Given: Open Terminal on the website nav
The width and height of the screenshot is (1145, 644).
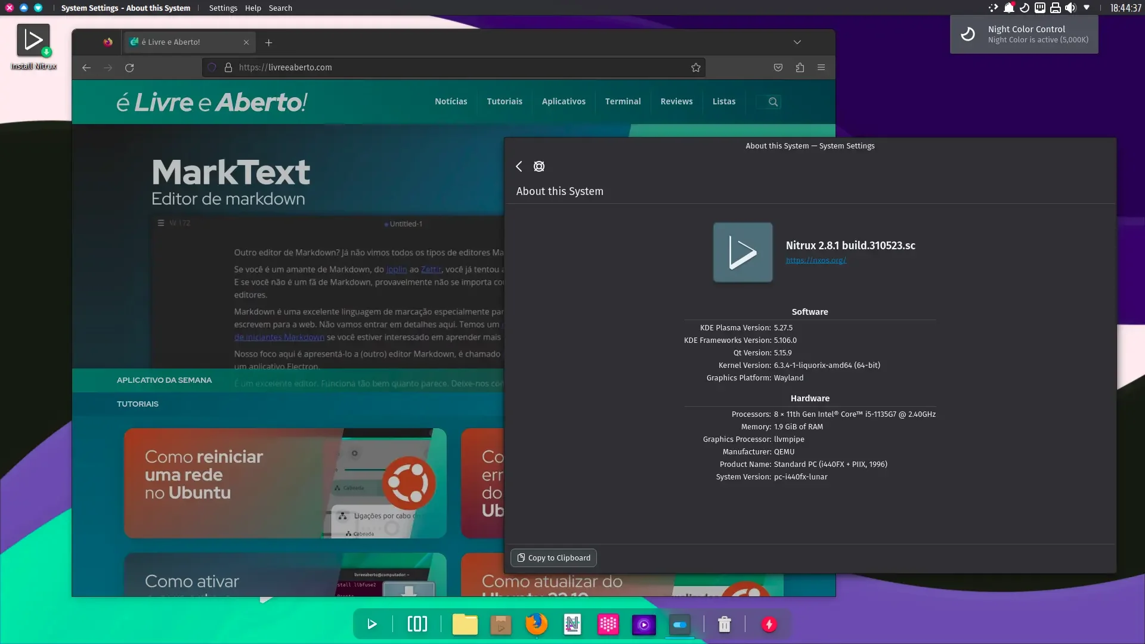Looking at the screenshot, I should (x=623, y=101).
